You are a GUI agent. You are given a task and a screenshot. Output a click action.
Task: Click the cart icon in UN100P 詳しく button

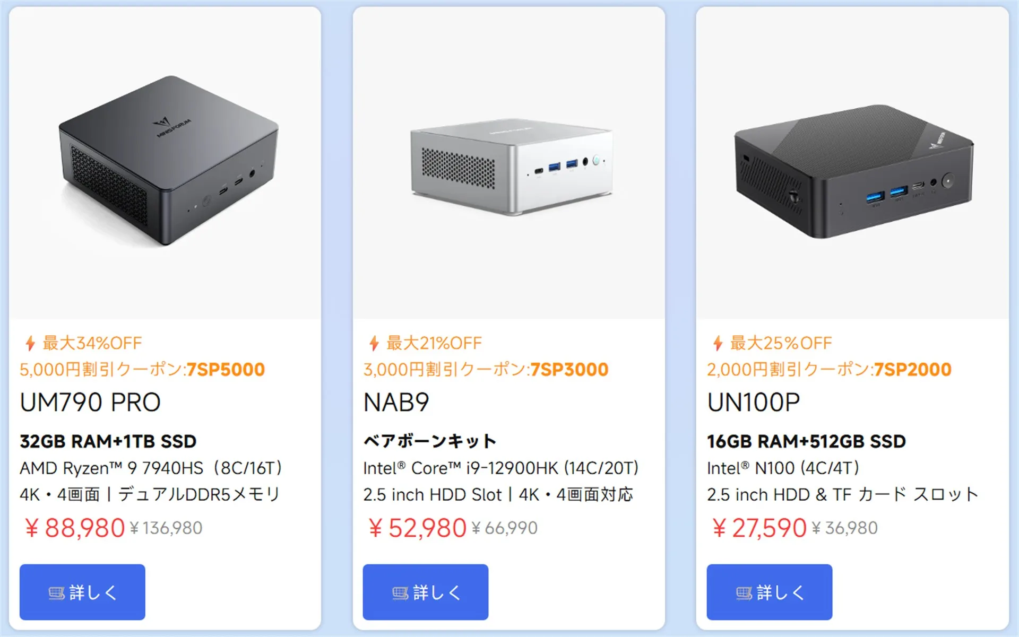click(x=744, y=593)
